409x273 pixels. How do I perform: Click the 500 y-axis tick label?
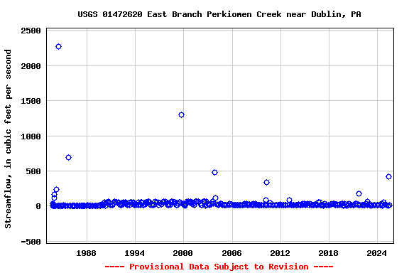33,171
